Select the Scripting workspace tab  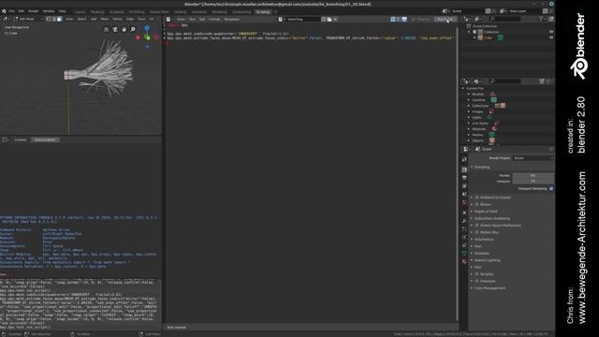tap(263, 12)
